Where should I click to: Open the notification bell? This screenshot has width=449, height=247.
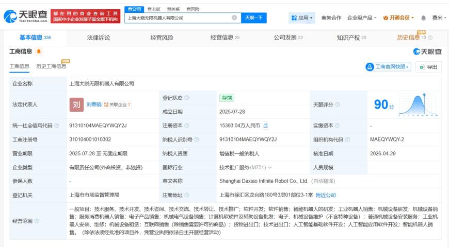(423, 18)
